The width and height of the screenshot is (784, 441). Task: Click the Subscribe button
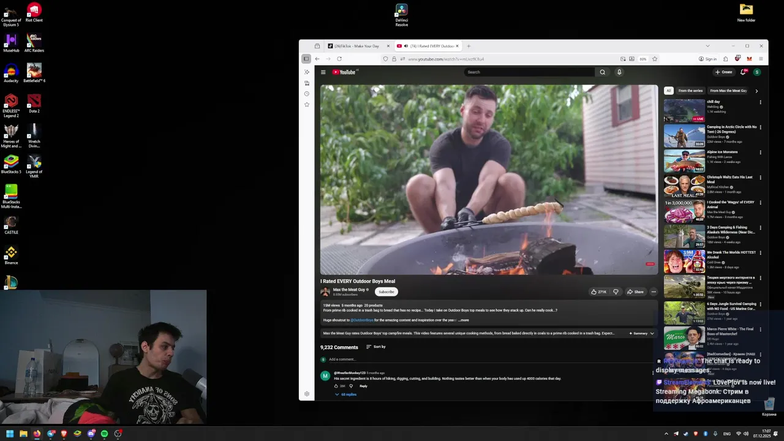(386, 292)
